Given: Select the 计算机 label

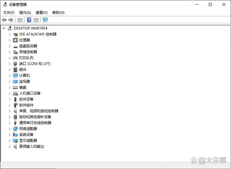Looking at the screenshot, I should (x=24, y=75).
